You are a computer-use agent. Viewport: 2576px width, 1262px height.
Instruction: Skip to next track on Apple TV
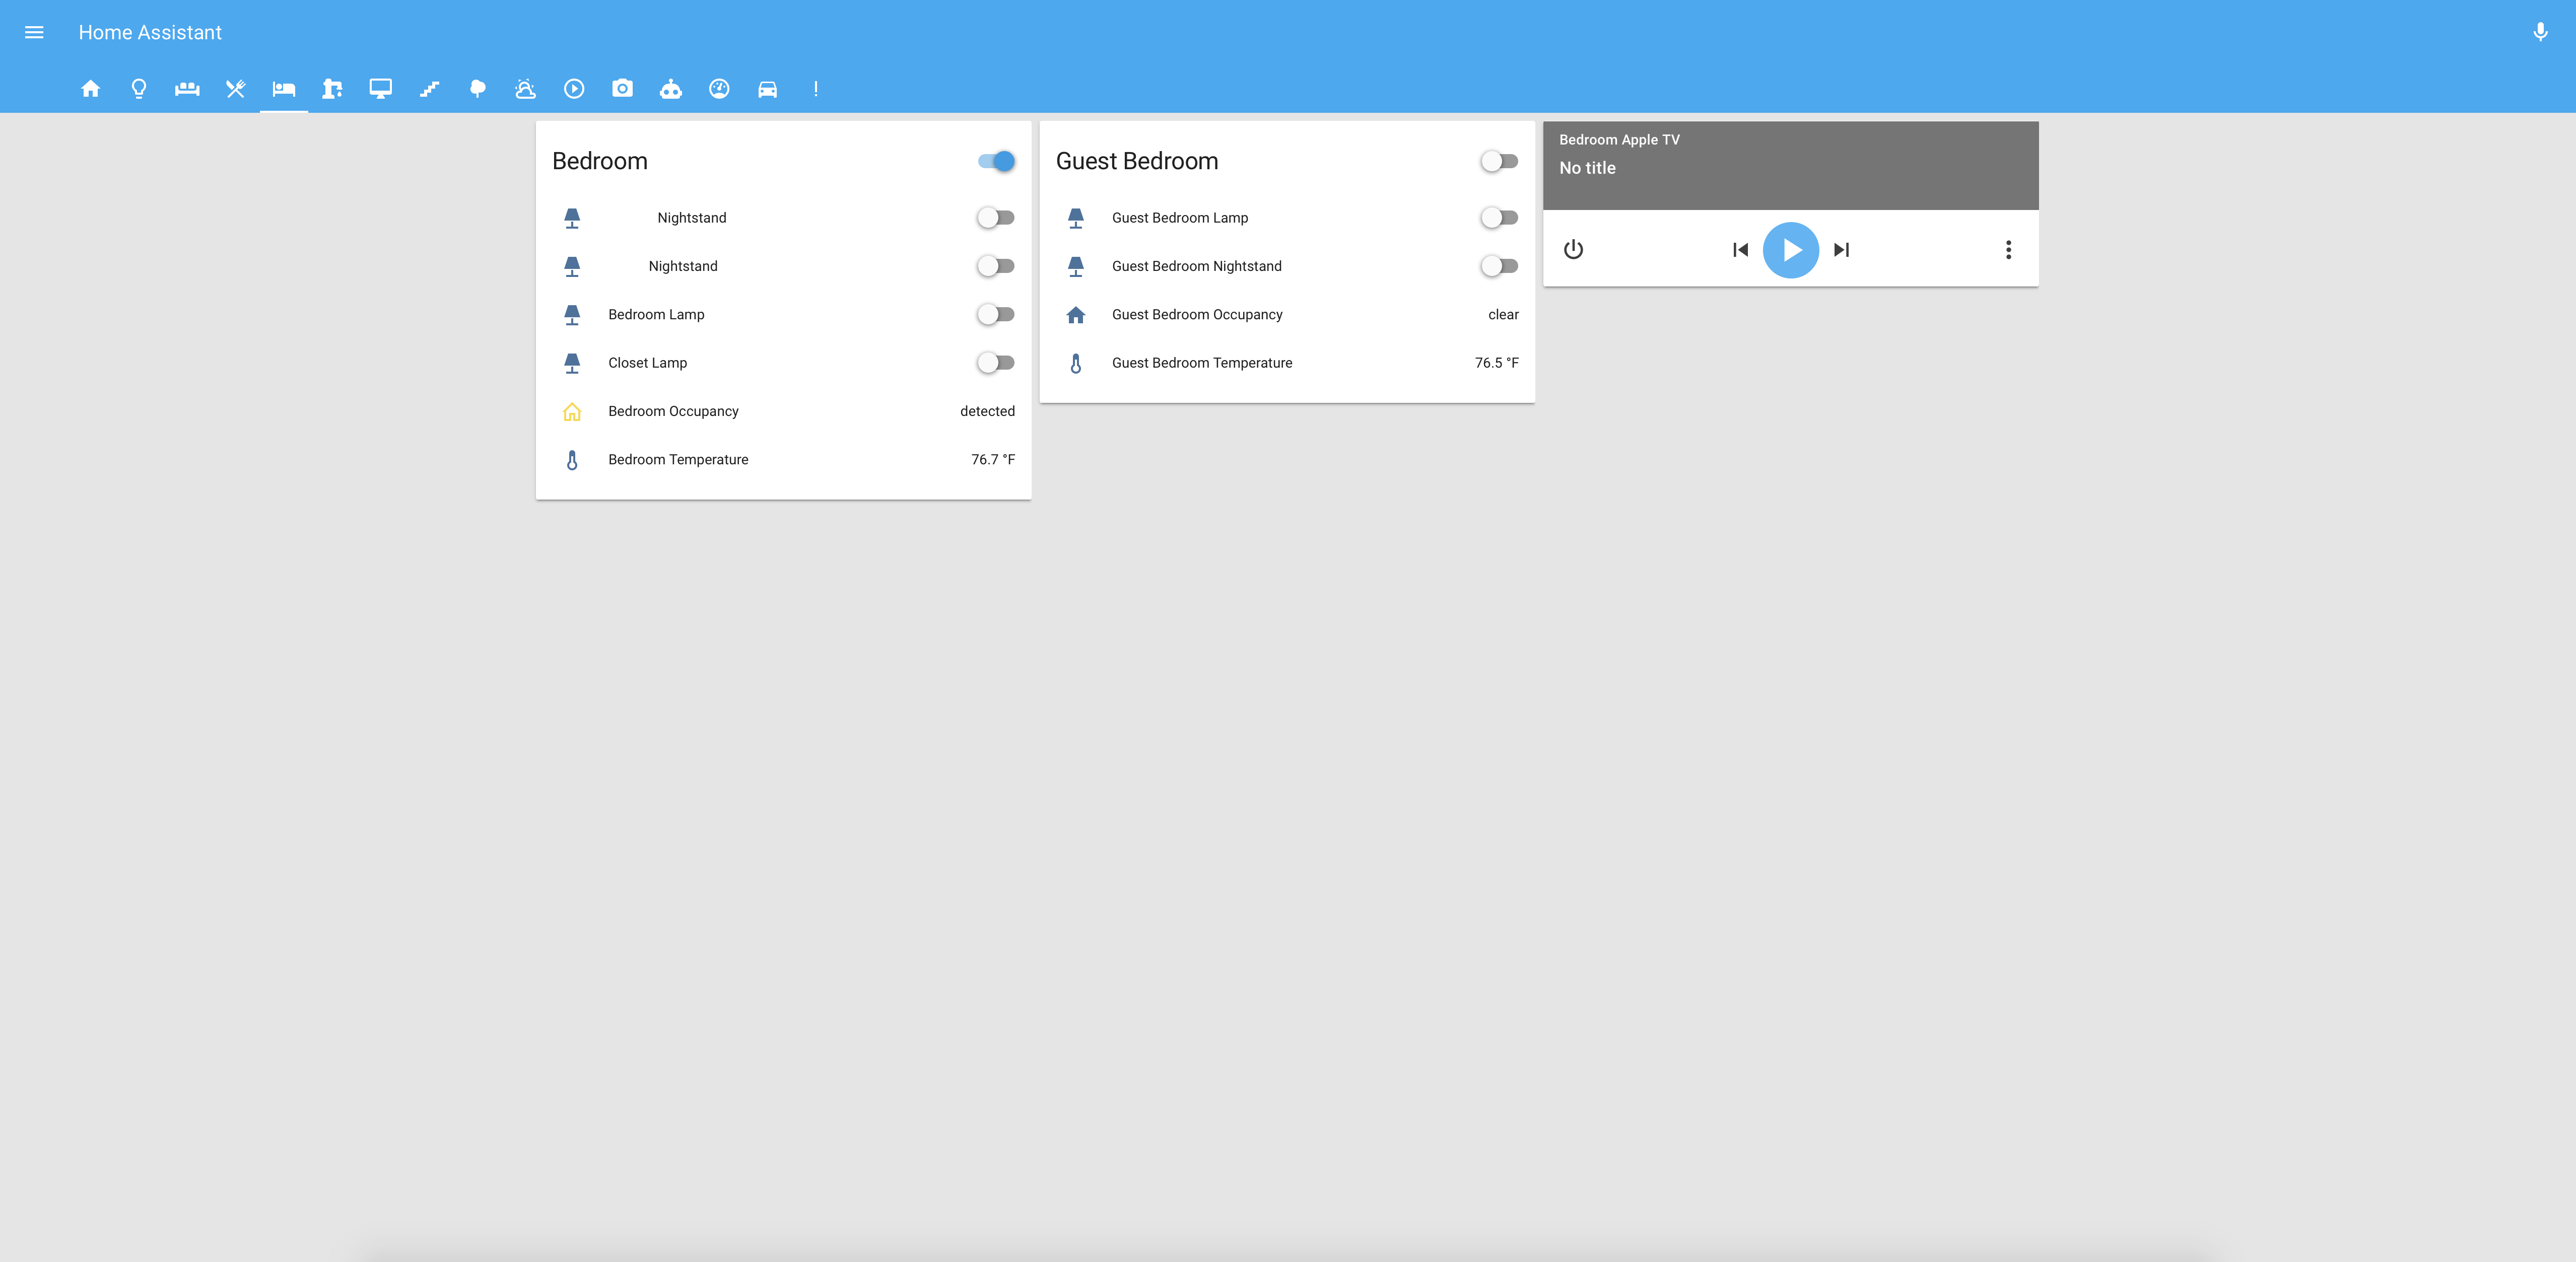(x=1841, y=250)
